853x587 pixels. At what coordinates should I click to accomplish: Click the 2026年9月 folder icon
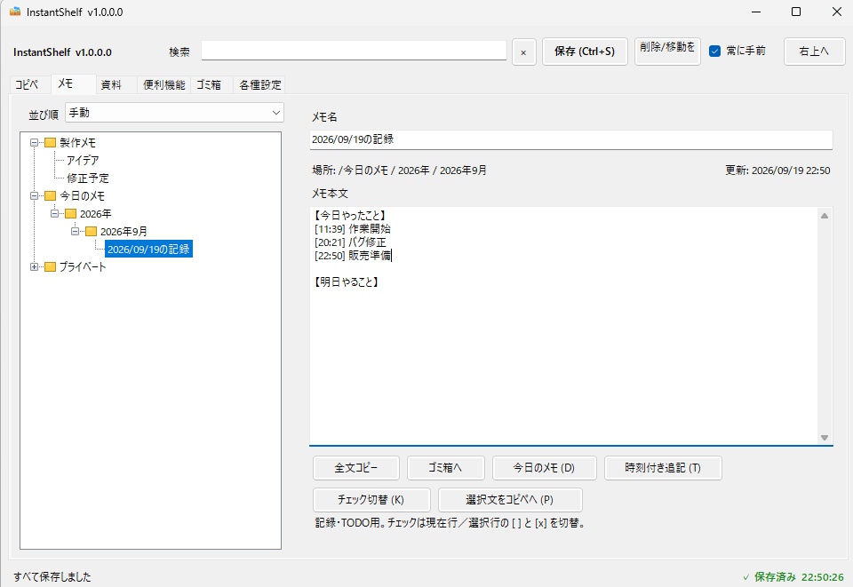pyautogui.click(x=91, y=232)
